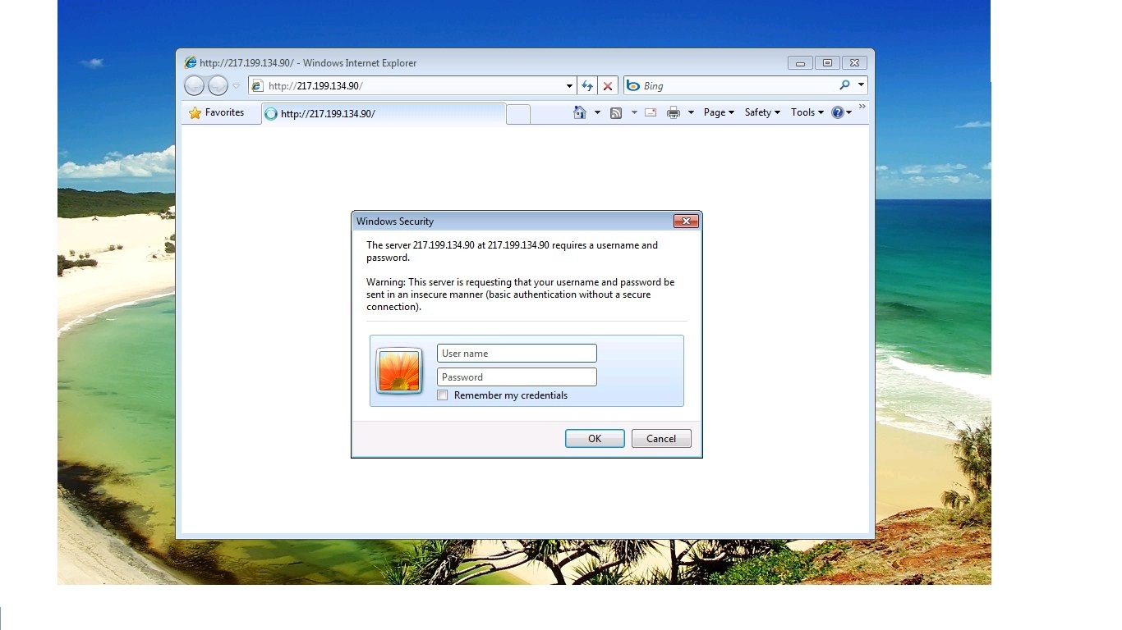Click the address bar page icon
The height and width of the screenshot is (630, 1122).
pos(257,86)
